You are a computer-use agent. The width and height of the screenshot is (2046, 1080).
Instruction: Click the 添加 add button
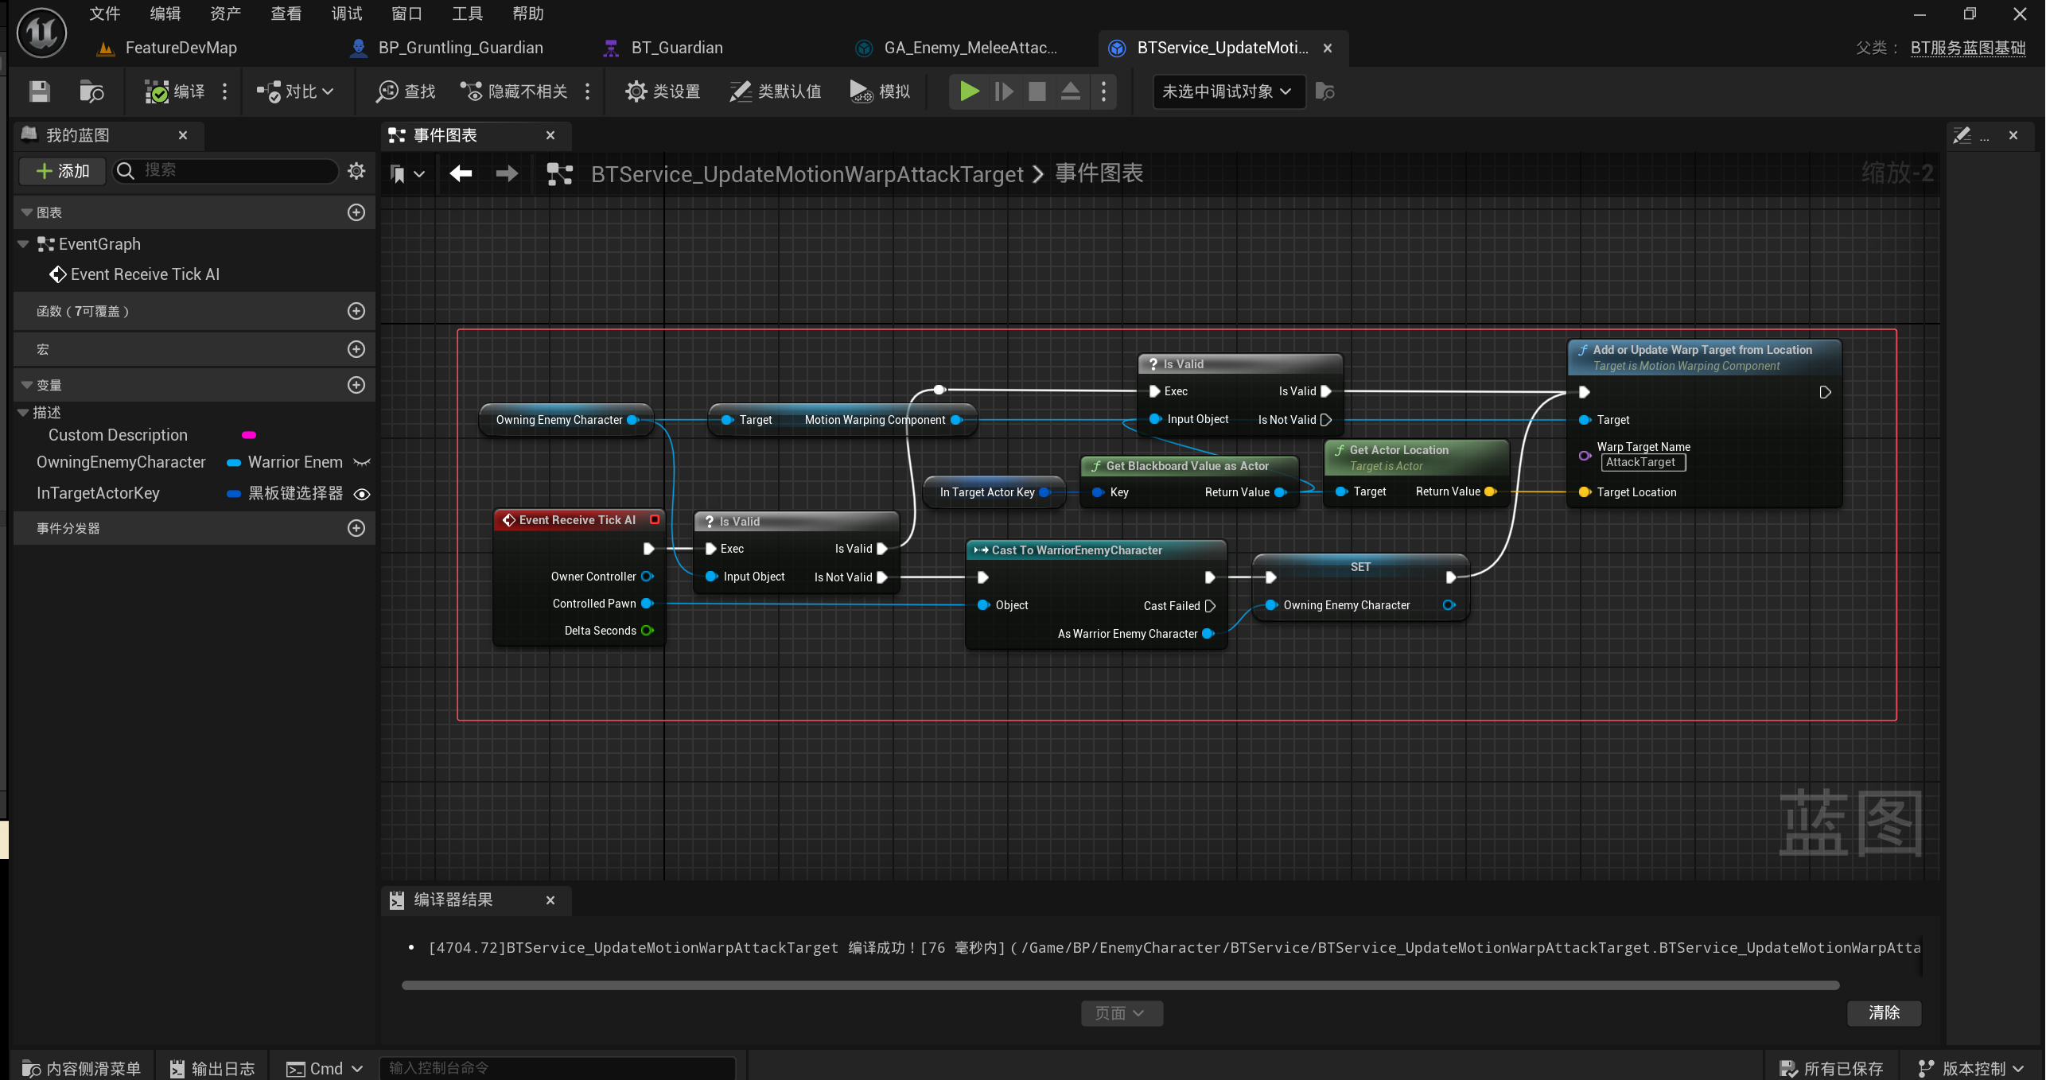coord(63,171)
